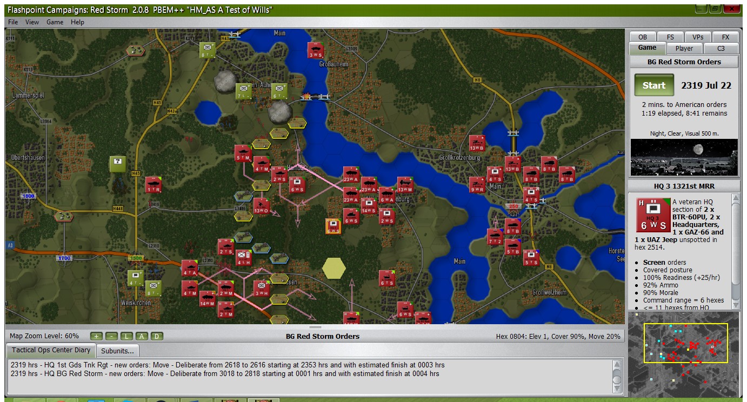
Task: Select the red 6 W A unit
Action: tap(386, 195)
